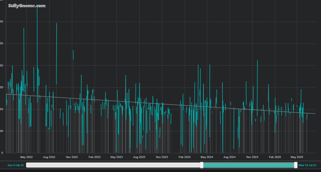The height and width of the screenshot is (172, 321).
Task: Click the gray trend line on the chart
Action: coord(161,104)
